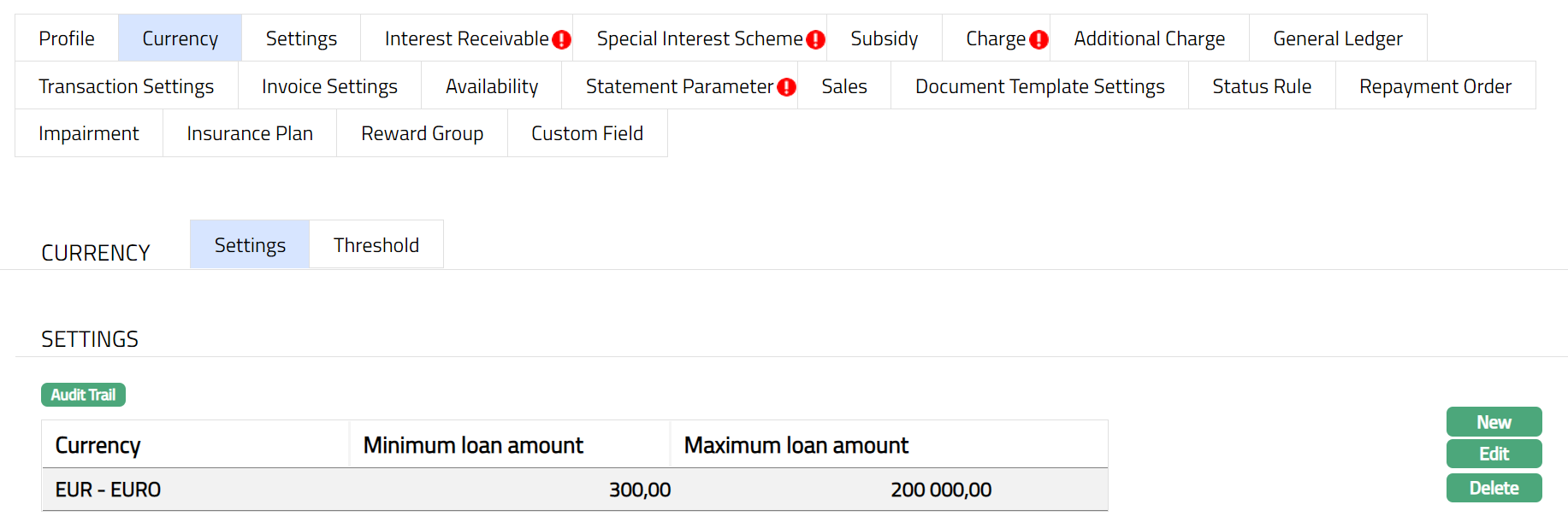This screenshot has width=1568, height=528.
Task: Open the General Ledger tab
Action: [x=1337, y=38]
